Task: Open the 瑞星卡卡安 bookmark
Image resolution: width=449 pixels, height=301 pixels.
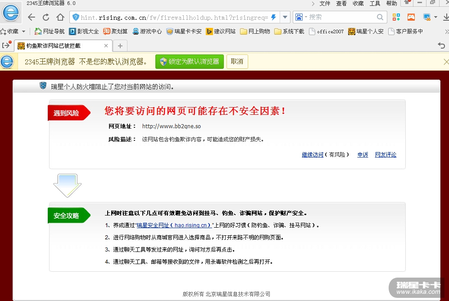Action: (x=184, y=31)
